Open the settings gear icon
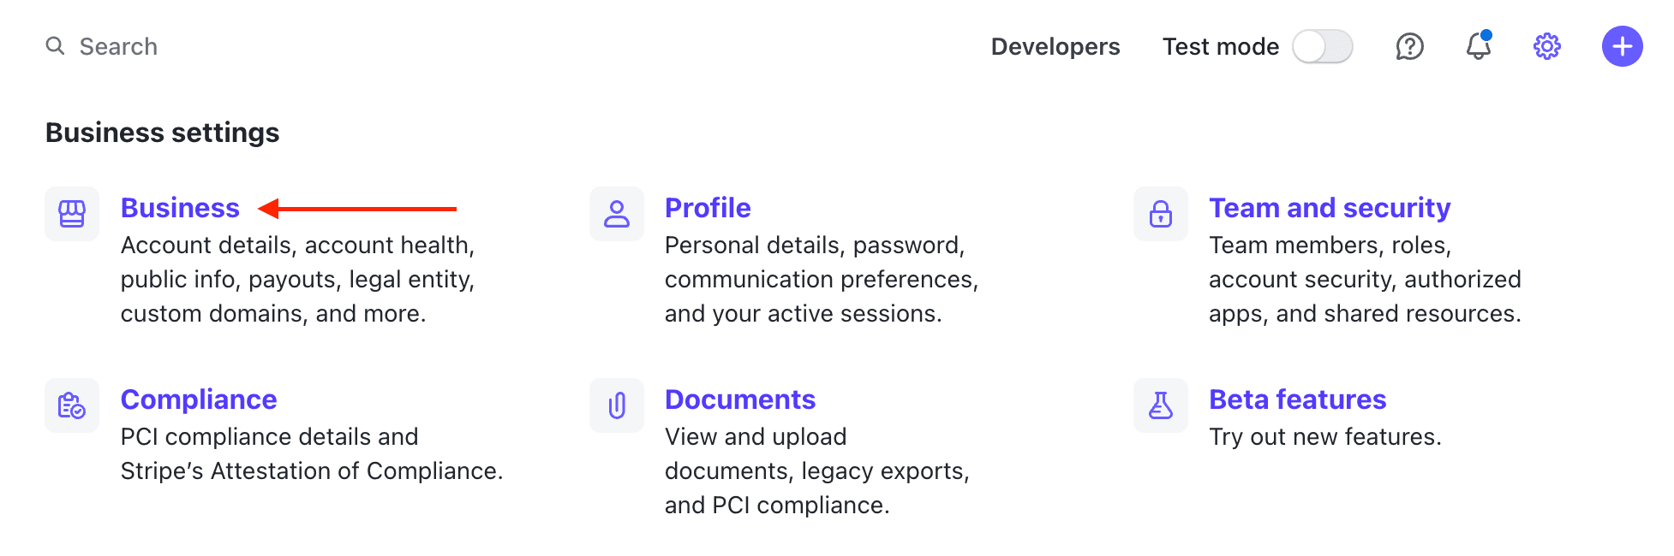Screen dimensions: 1674x556 [x=1546, y=46]
